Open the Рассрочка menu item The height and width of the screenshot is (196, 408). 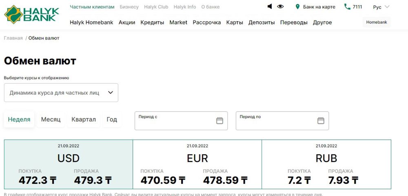coord(206,22)
